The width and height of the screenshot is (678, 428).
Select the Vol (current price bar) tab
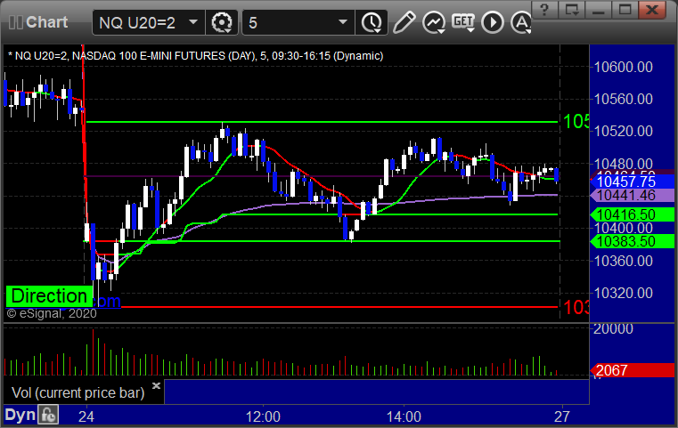coord(78,392)
